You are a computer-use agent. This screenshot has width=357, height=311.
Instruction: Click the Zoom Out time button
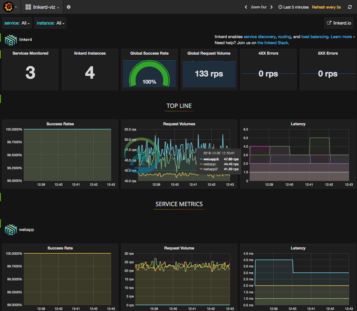click(x=259, y=7)
